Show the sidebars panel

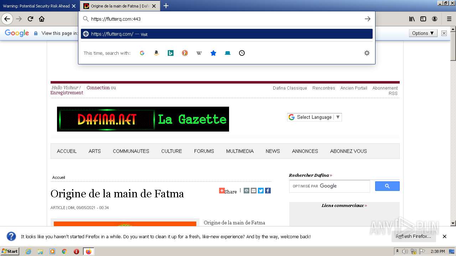(423, 19)
